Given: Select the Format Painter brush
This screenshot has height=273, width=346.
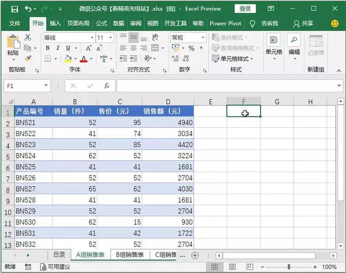Looking at the screenshot, I should [x=28, y=58].
